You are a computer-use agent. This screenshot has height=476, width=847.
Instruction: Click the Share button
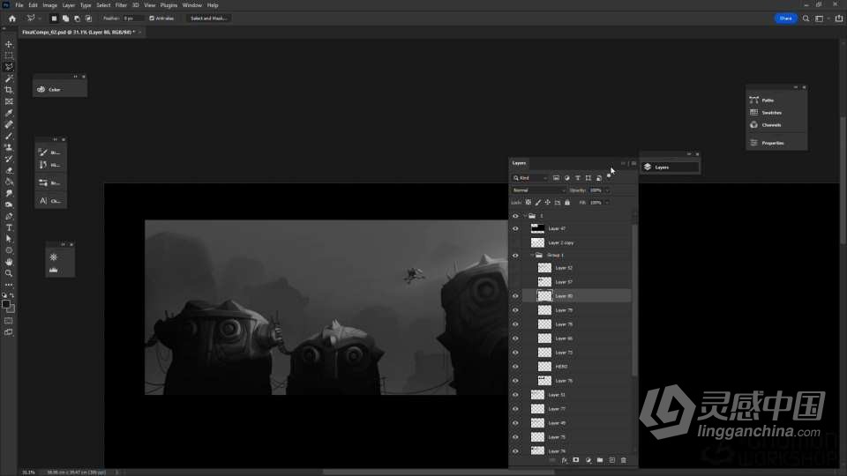coord(785,19)
